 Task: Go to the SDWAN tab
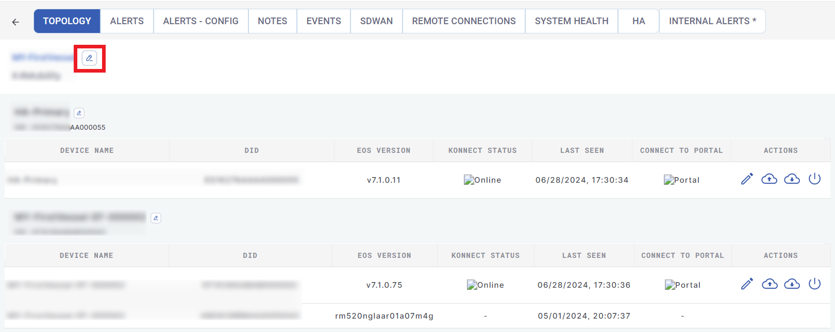pos(376,21)
